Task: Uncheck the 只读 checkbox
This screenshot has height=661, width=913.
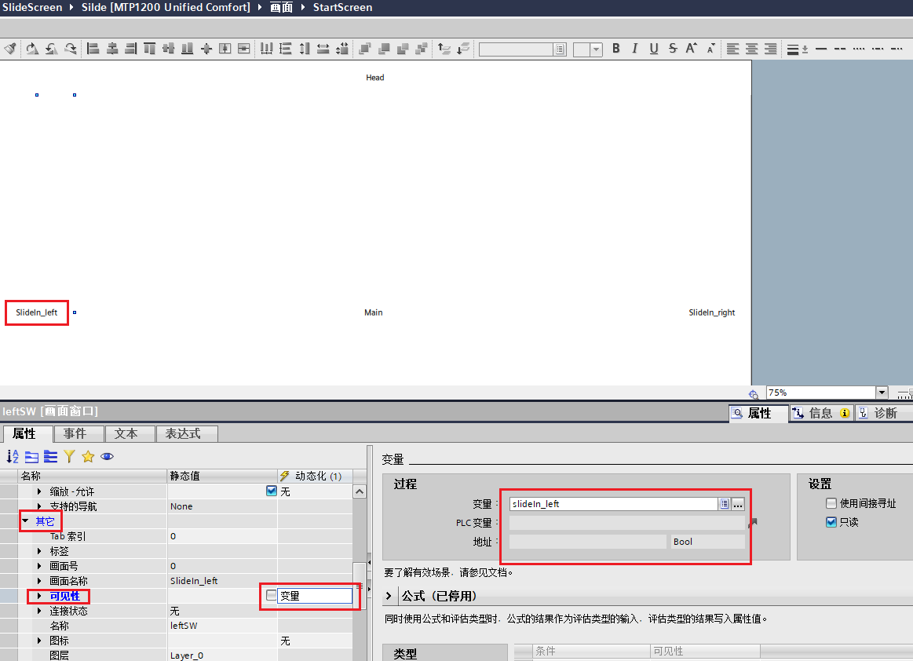Action: coord(831,522)
